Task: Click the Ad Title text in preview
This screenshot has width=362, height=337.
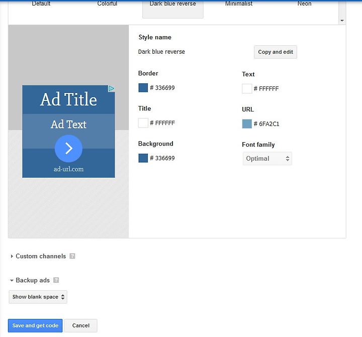Action: pos(68,99)
